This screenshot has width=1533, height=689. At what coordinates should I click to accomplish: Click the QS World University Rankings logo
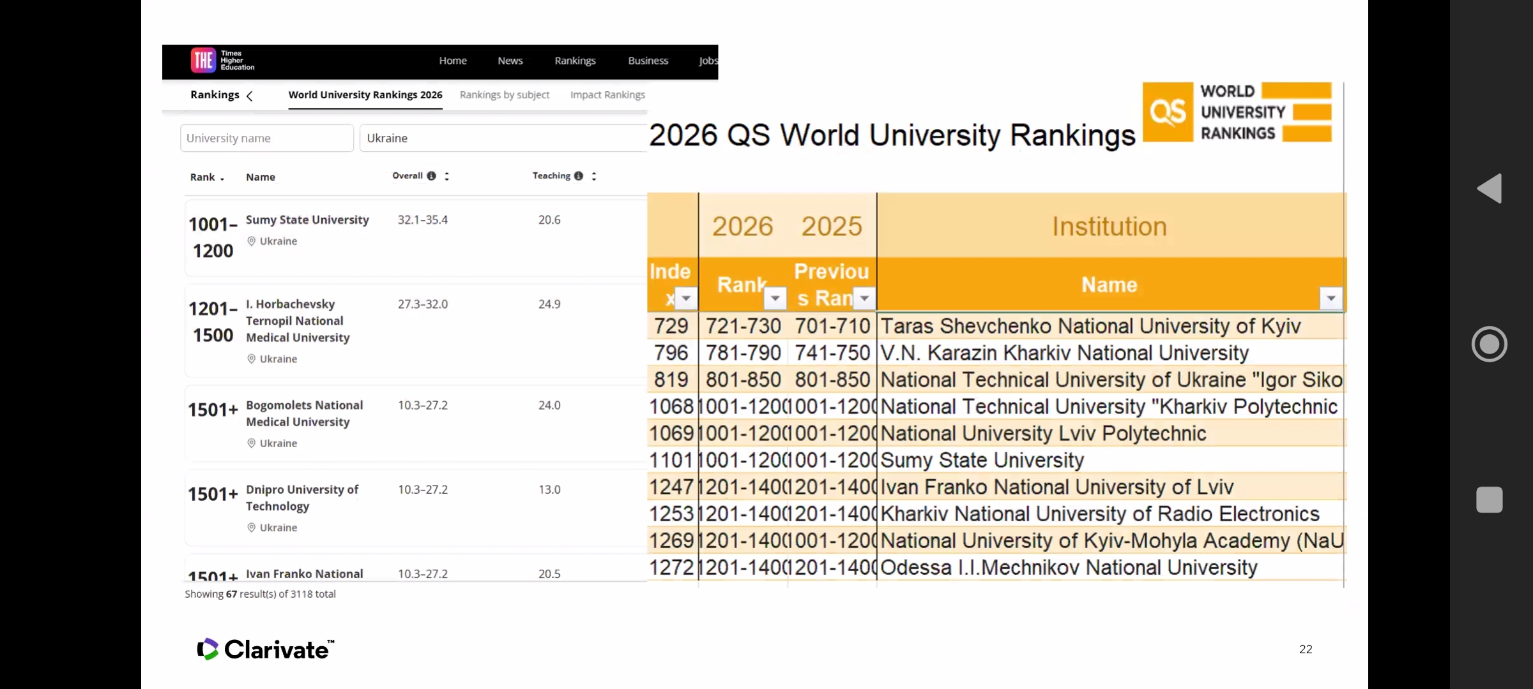tap(1237, 112)
